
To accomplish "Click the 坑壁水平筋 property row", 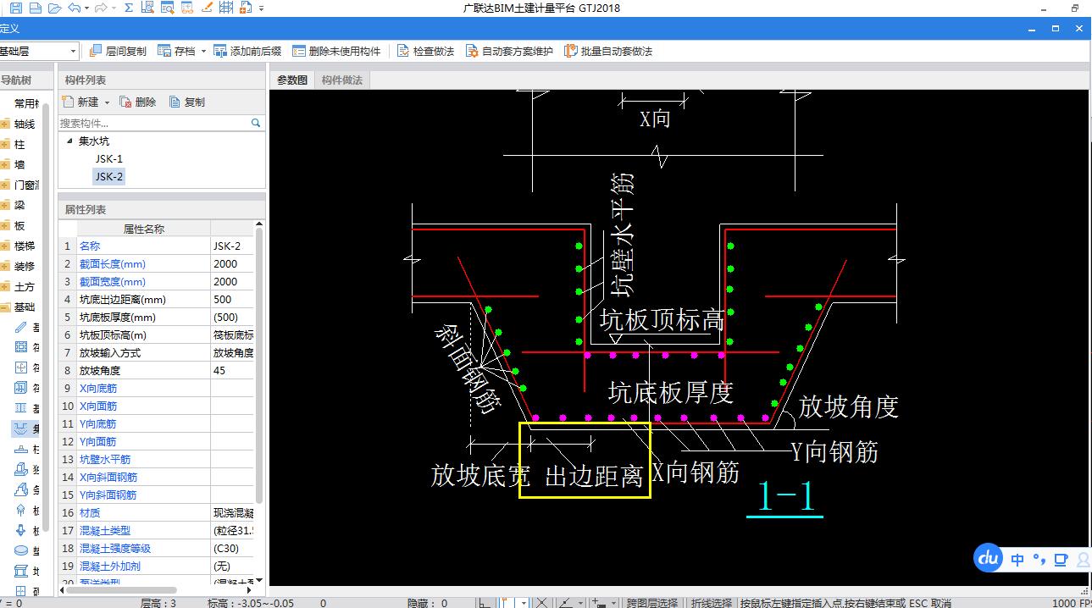I will tap(156, 459).
